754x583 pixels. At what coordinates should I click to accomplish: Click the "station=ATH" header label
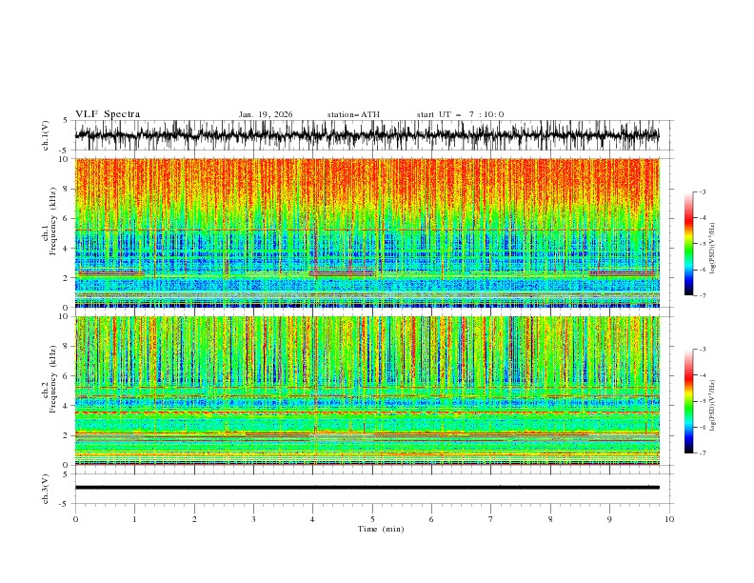pyautogui.click(x=353, y=114)
